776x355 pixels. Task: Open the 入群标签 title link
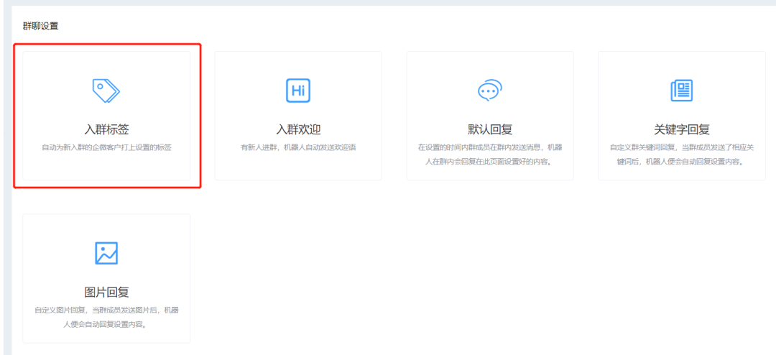click(x=106, y=129)
